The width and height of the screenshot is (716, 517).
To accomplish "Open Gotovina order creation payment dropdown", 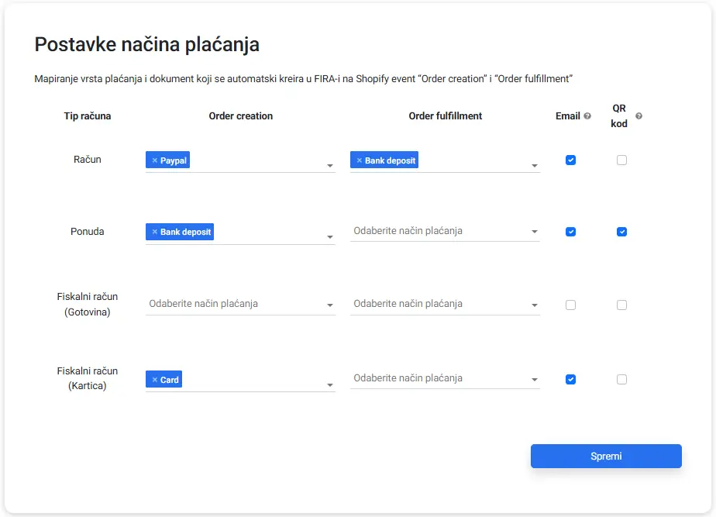I will (240, 304).
